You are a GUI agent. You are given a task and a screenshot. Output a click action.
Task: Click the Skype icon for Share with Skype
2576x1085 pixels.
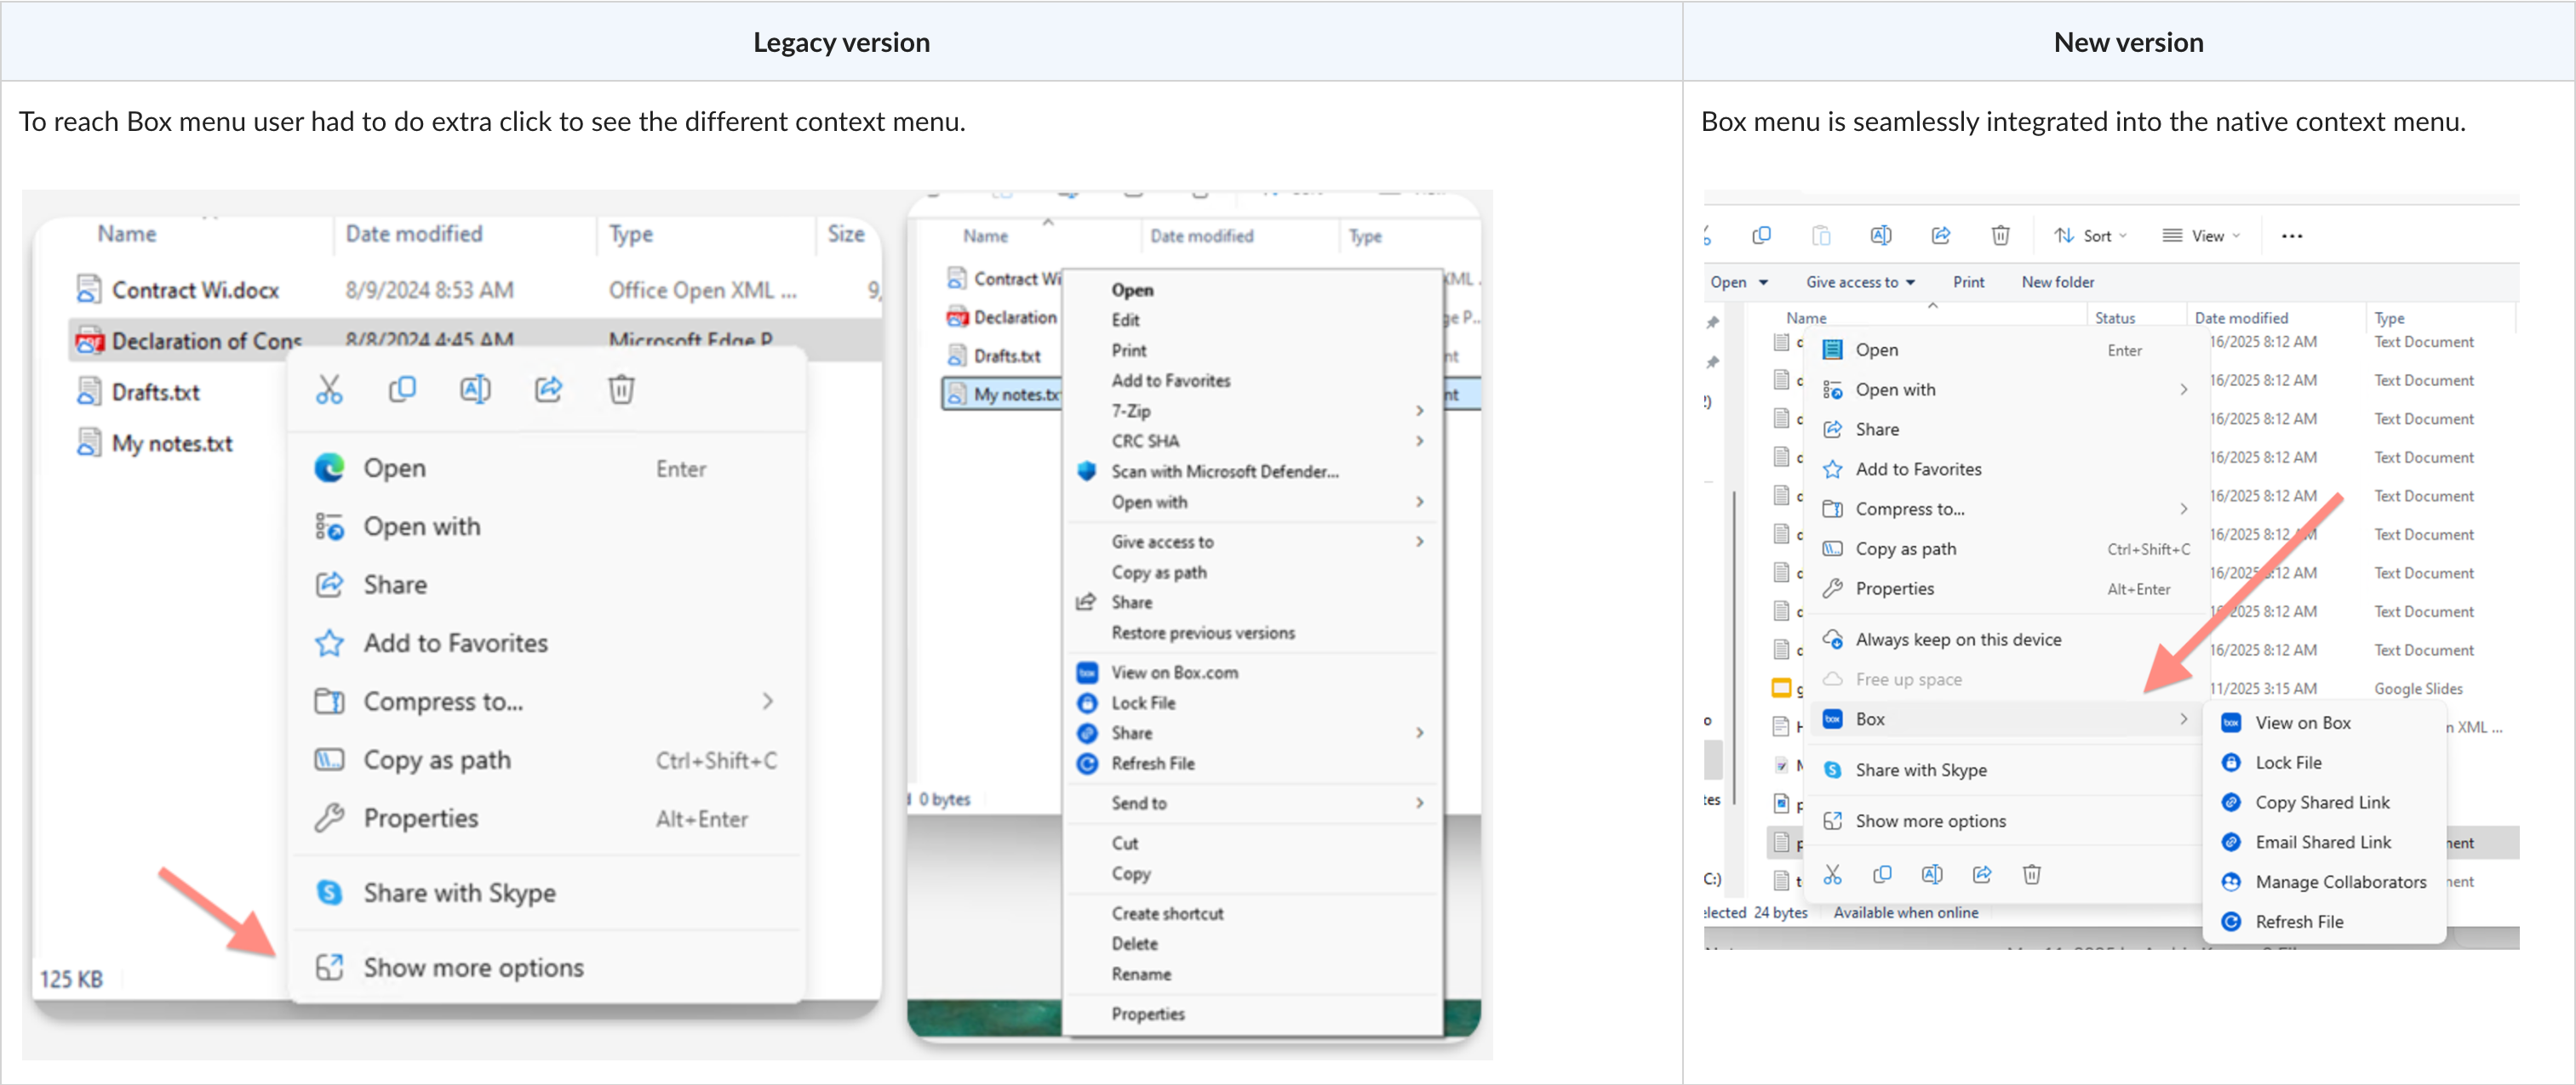[x=329, y=892]
